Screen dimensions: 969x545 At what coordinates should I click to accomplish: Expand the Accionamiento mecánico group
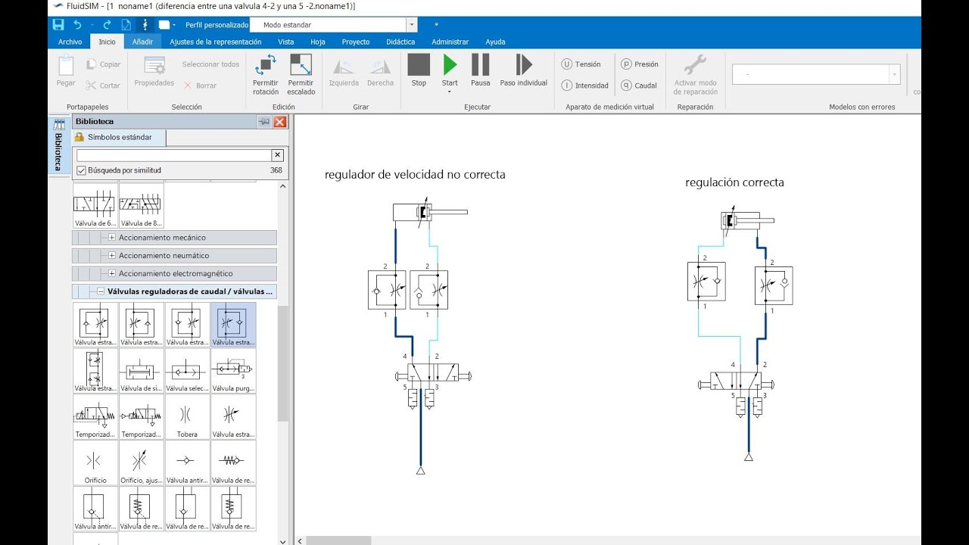pos(112,238)
